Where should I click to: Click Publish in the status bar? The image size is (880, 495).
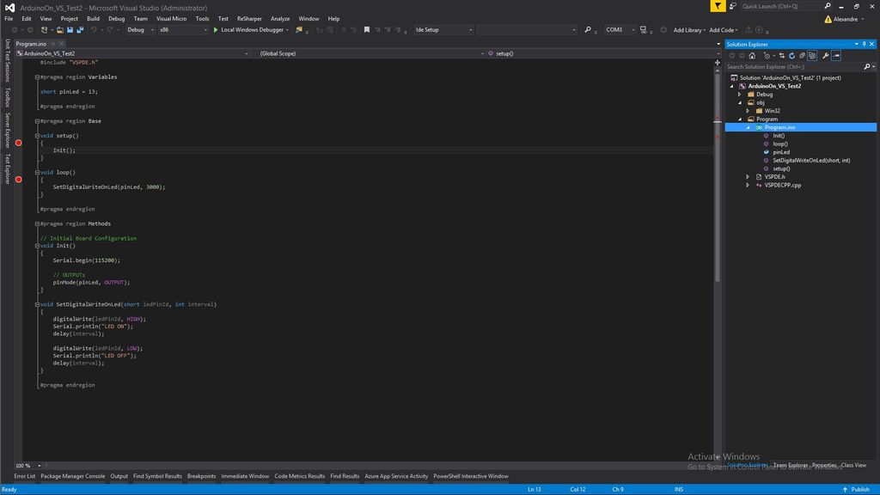[856, 489]
